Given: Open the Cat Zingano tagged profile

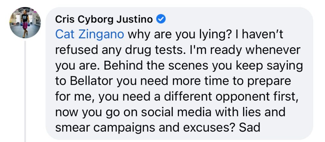Looking at the screenshot, I should pyautogui.click(x=90, y=34).
